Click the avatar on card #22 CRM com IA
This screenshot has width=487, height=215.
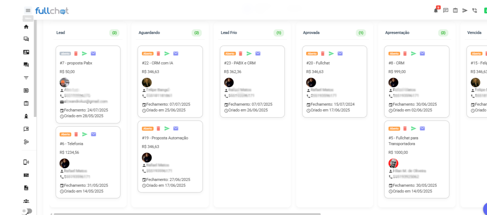pyautogui.click(x=147, y=83)
